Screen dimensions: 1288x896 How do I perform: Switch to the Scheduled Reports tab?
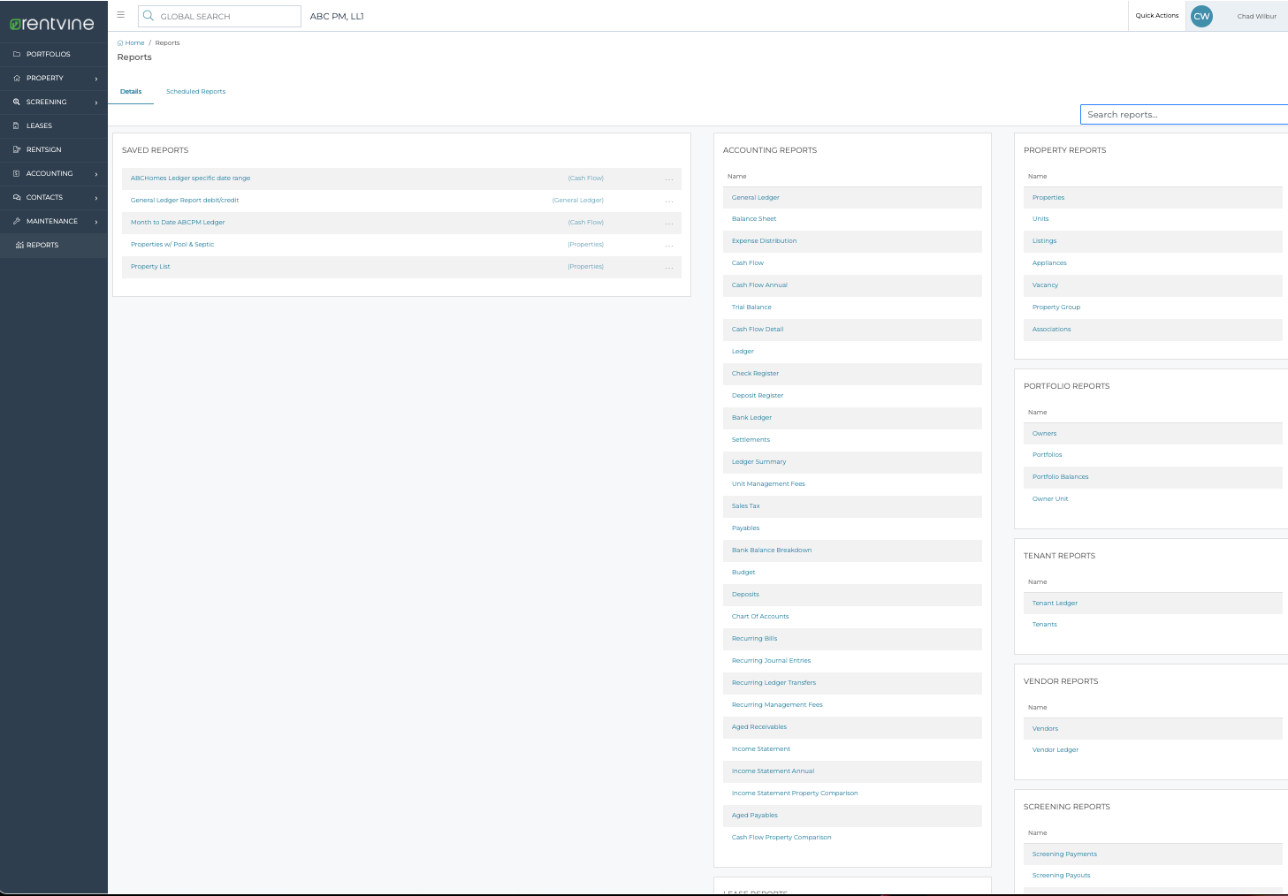point(195,91)
